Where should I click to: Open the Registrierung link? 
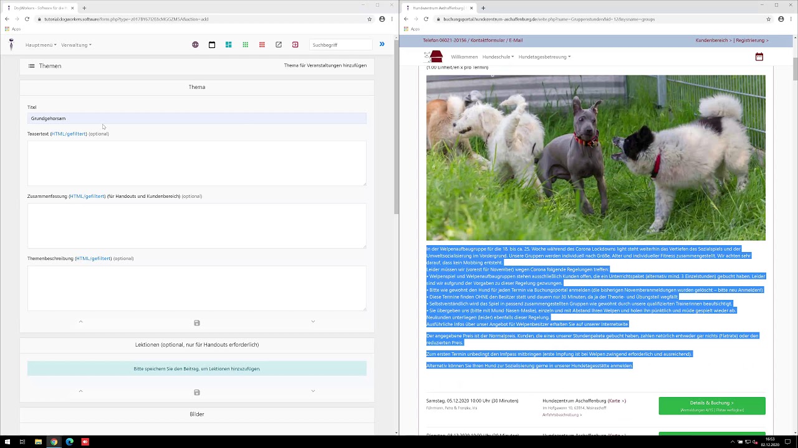[x=752, y=40]
